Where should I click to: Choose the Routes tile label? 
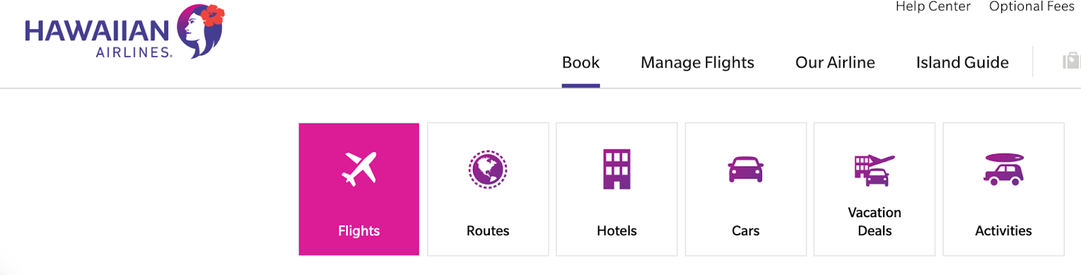488,231
